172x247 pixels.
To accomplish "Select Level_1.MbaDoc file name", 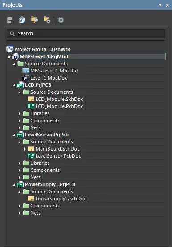I will point(49,78).
